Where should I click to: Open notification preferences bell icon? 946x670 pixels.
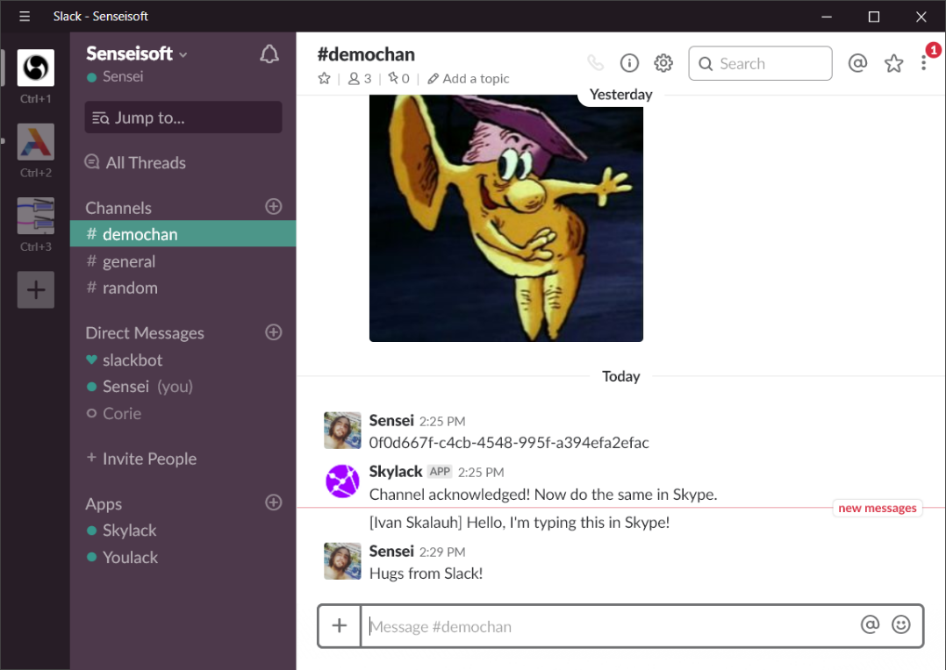[269, 54]
